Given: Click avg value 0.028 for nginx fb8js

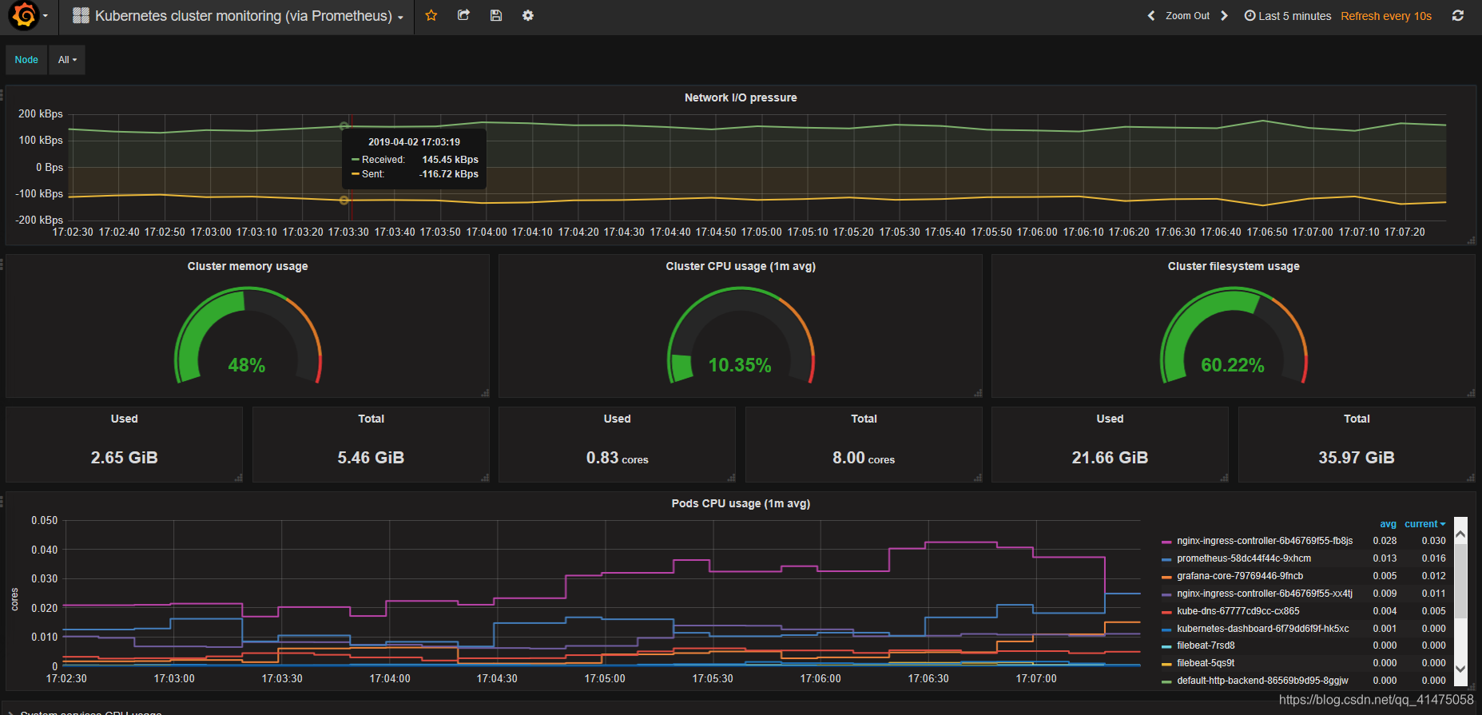Looking at the screenshot, I should coord(1385,541).
